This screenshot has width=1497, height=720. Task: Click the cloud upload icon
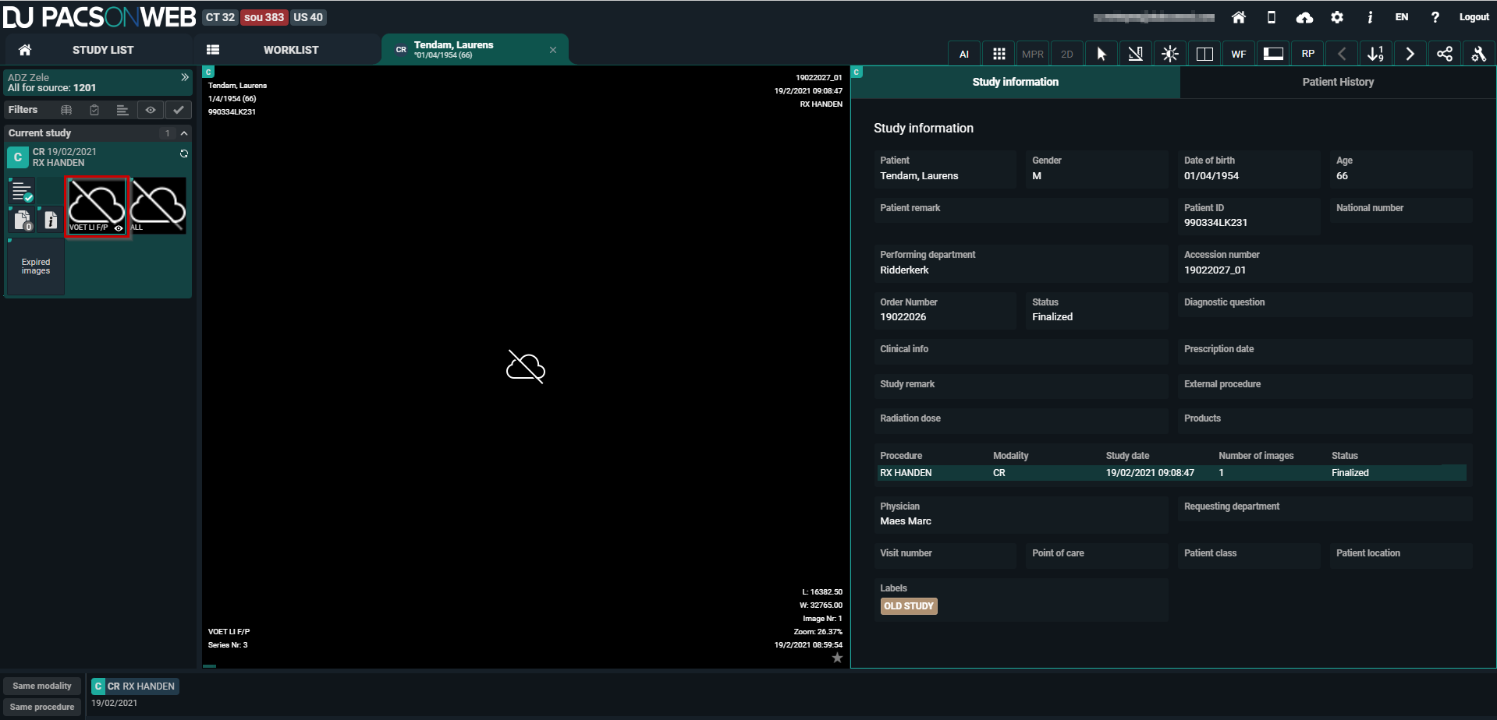click(x=1304, y=17)
